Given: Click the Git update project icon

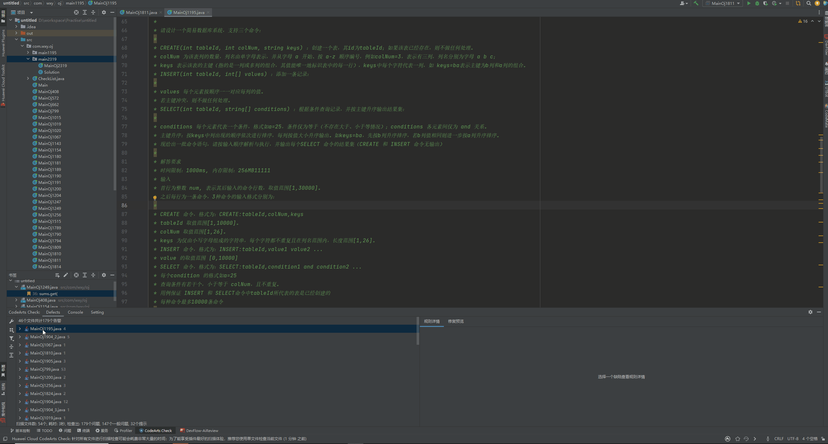Looking at the screenshot, I should (798, 3).
